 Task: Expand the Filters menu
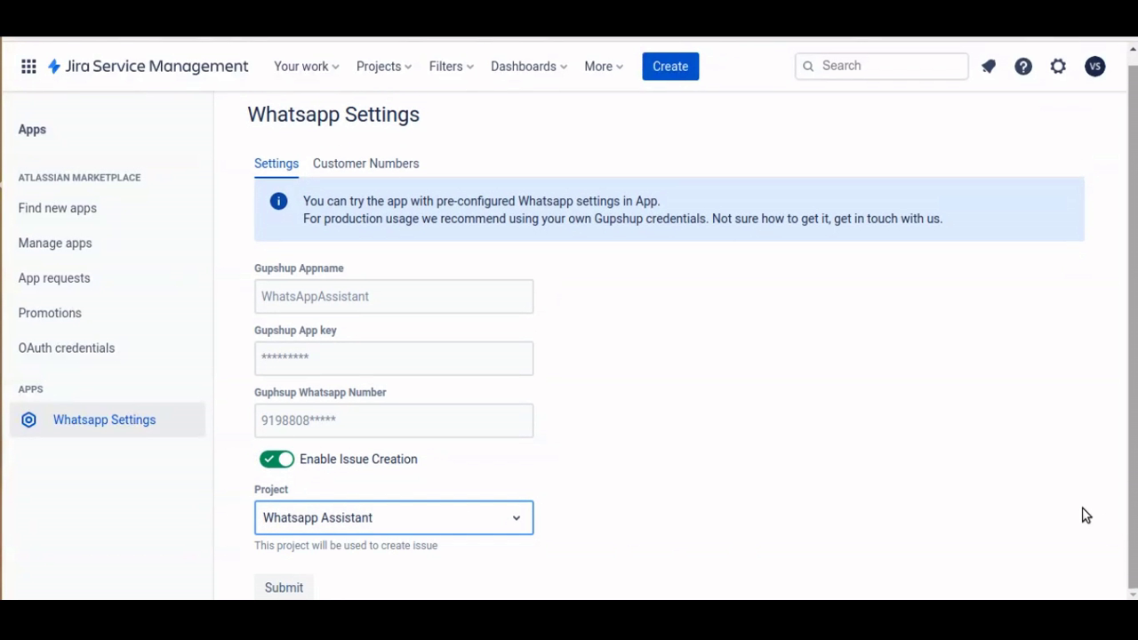[x=452, y=67]
